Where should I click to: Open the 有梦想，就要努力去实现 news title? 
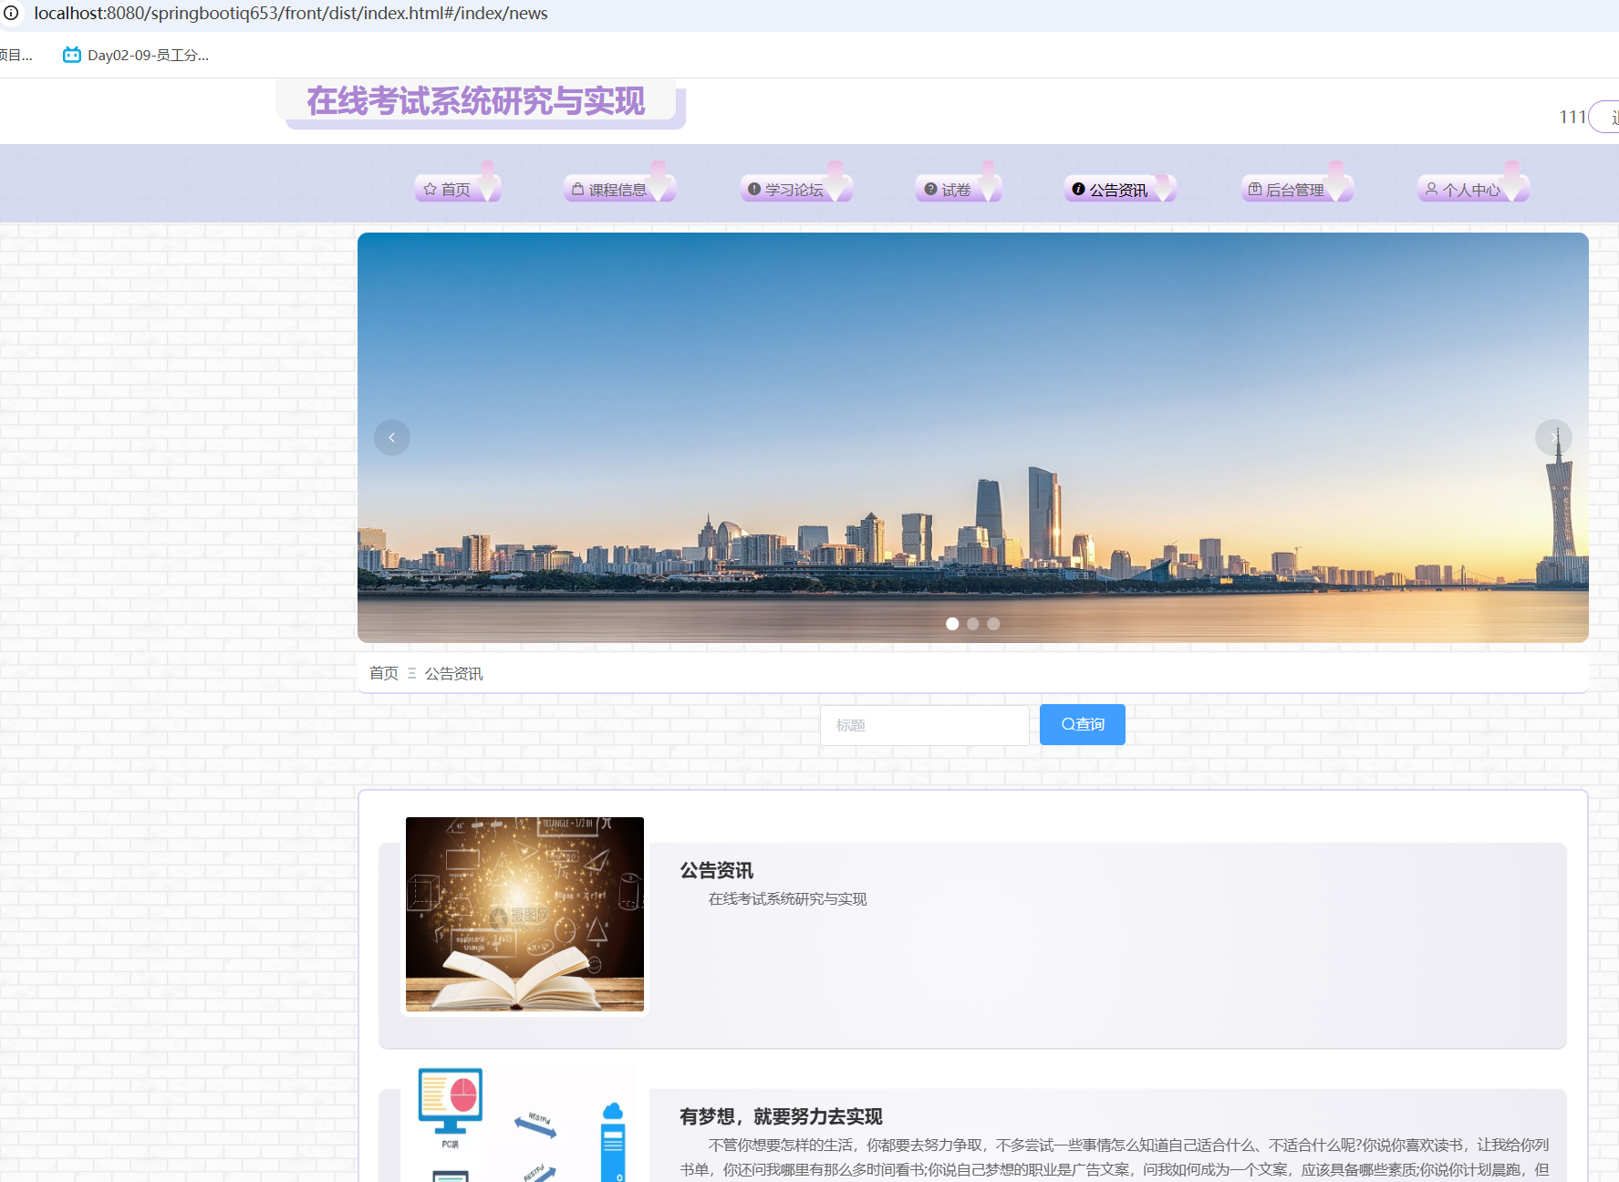click(781, 1116)
